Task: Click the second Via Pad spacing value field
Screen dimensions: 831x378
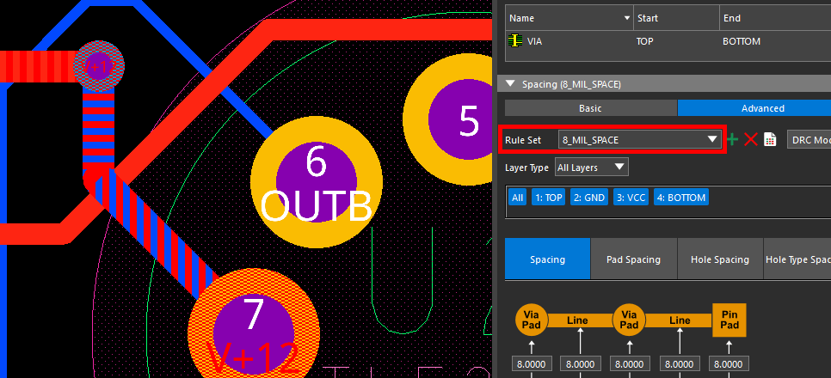Action: pyautogui.click(x=630, y=364)
